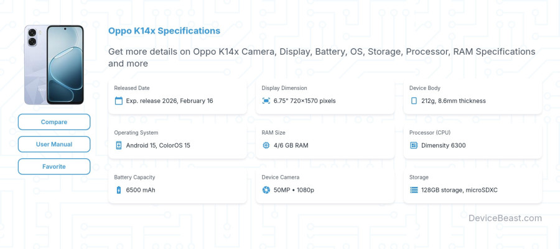The width and height of the screenshot is (560, 249).
Task: Click the Oppo K14x Specifications heading
Action: 164,30
